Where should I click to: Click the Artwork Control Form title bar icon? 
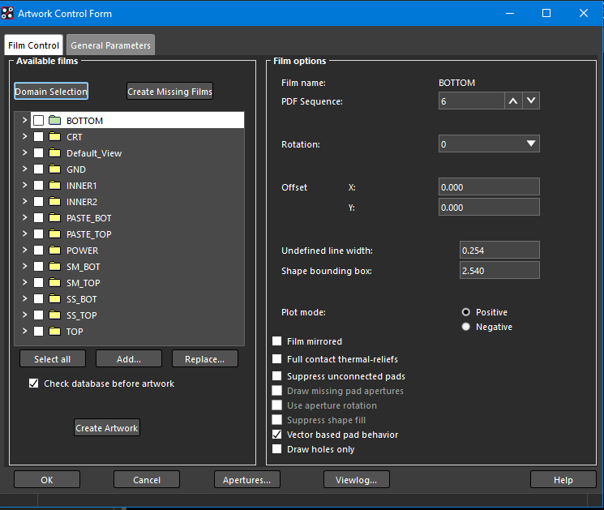(x=7, y=13)
